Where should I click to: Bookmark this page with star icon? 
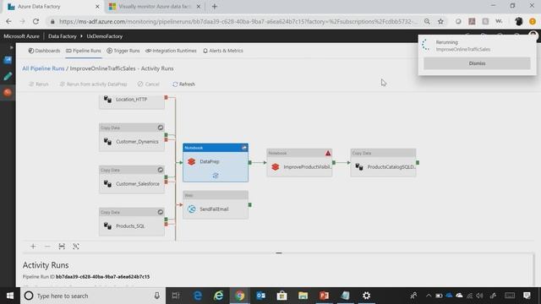(x=440, y=21)
